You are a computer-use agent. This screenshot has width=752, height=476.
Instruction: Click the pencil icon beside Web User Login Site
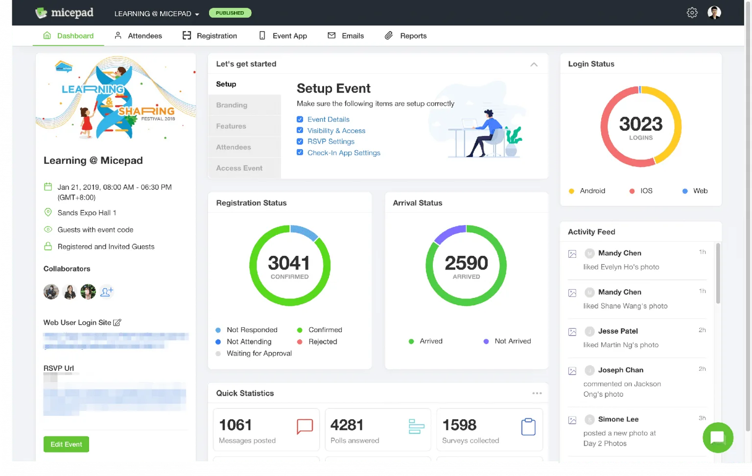(x=117, y=322)
